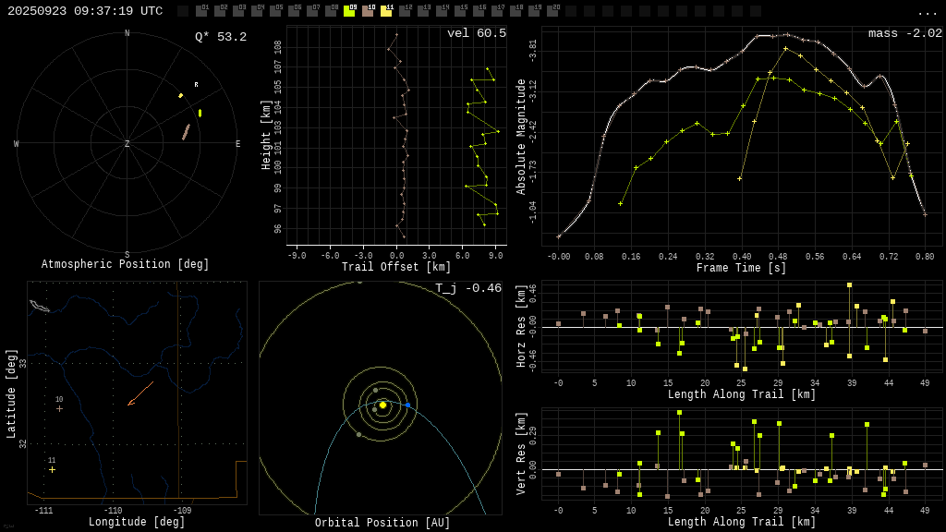946x532 pixels.
Task: Select the orange meteor track arrow on map
Action: click(139, 394)
